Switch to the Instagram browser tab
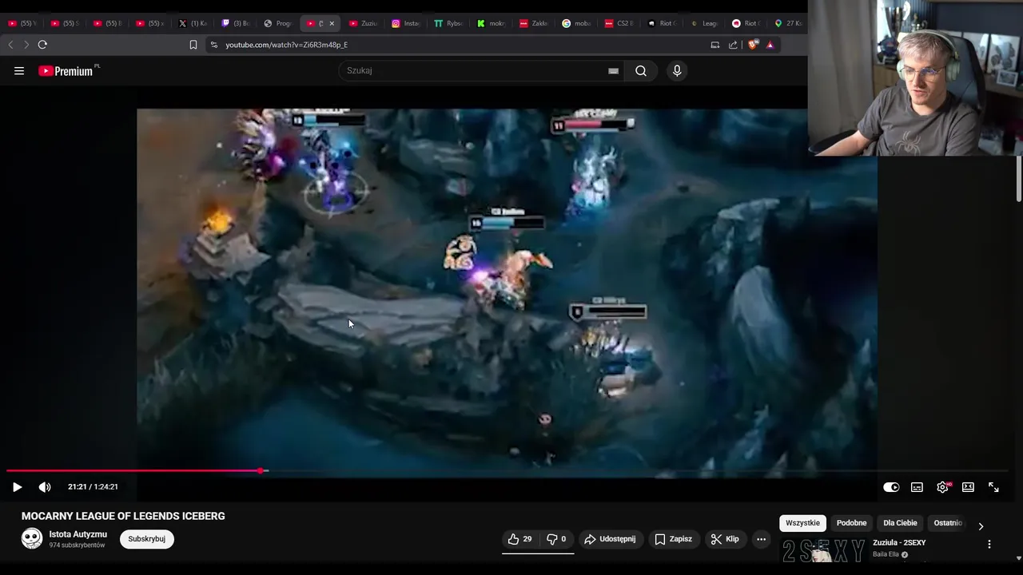The image size is (1023, 575). tap(407, 23)
